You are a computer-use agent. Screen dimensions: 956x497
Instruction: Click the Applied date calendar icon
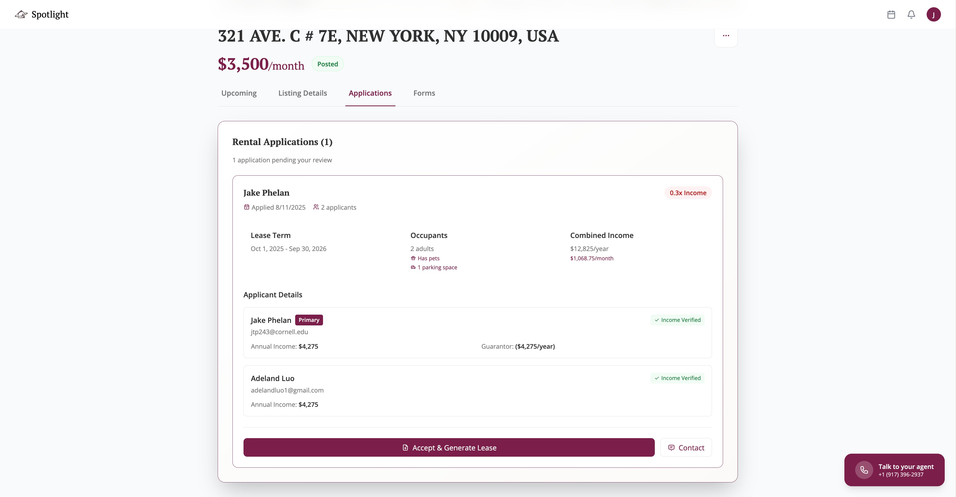(247, 207)
